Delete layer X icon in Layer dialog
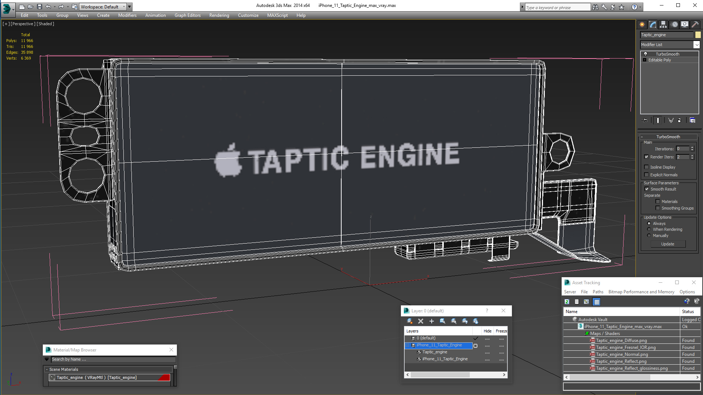Screen dimensions: 703x395 pos(421,321)
